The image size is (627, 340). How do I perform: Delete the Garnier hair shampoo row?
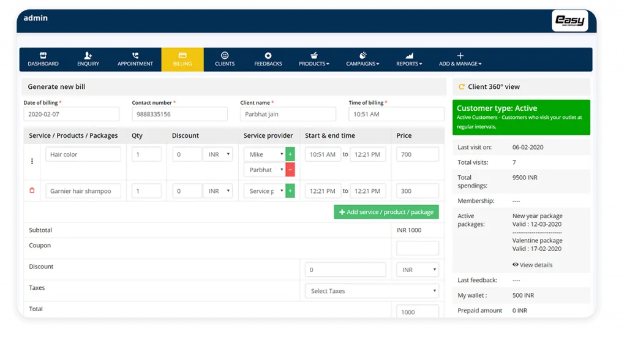32,191
